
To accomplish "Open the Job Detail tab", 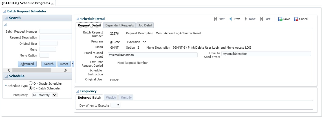I will click(x=145, y=25).
